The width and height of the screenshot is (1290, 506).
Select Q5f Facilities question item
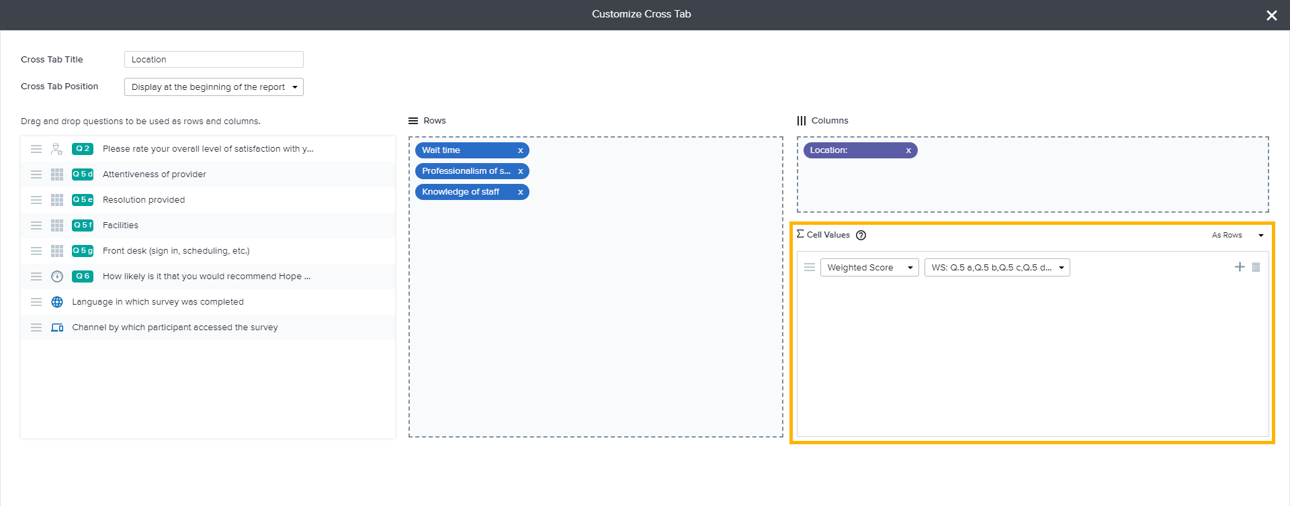pos(120,225)
